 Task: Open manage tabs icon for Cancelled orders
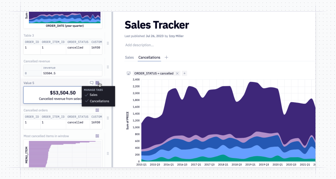coord(97,110)
